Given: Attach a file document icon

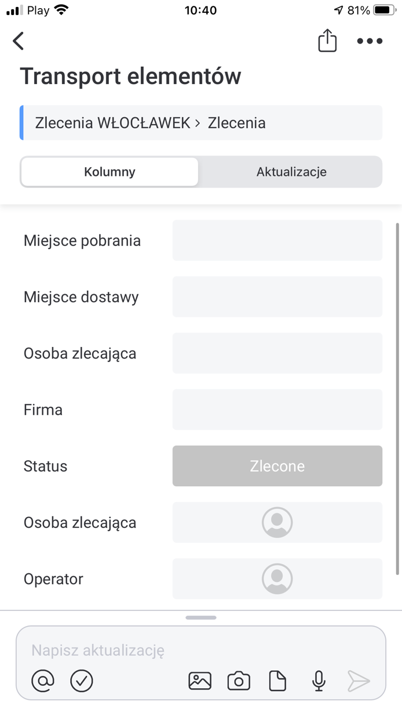Looking at the screenshot, I should [x=277, y=681].
